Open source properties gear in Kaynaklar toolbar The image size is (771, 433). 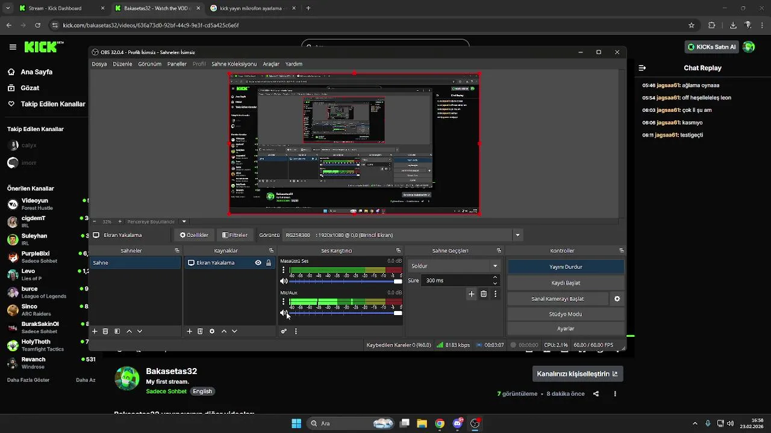[212, 331]
